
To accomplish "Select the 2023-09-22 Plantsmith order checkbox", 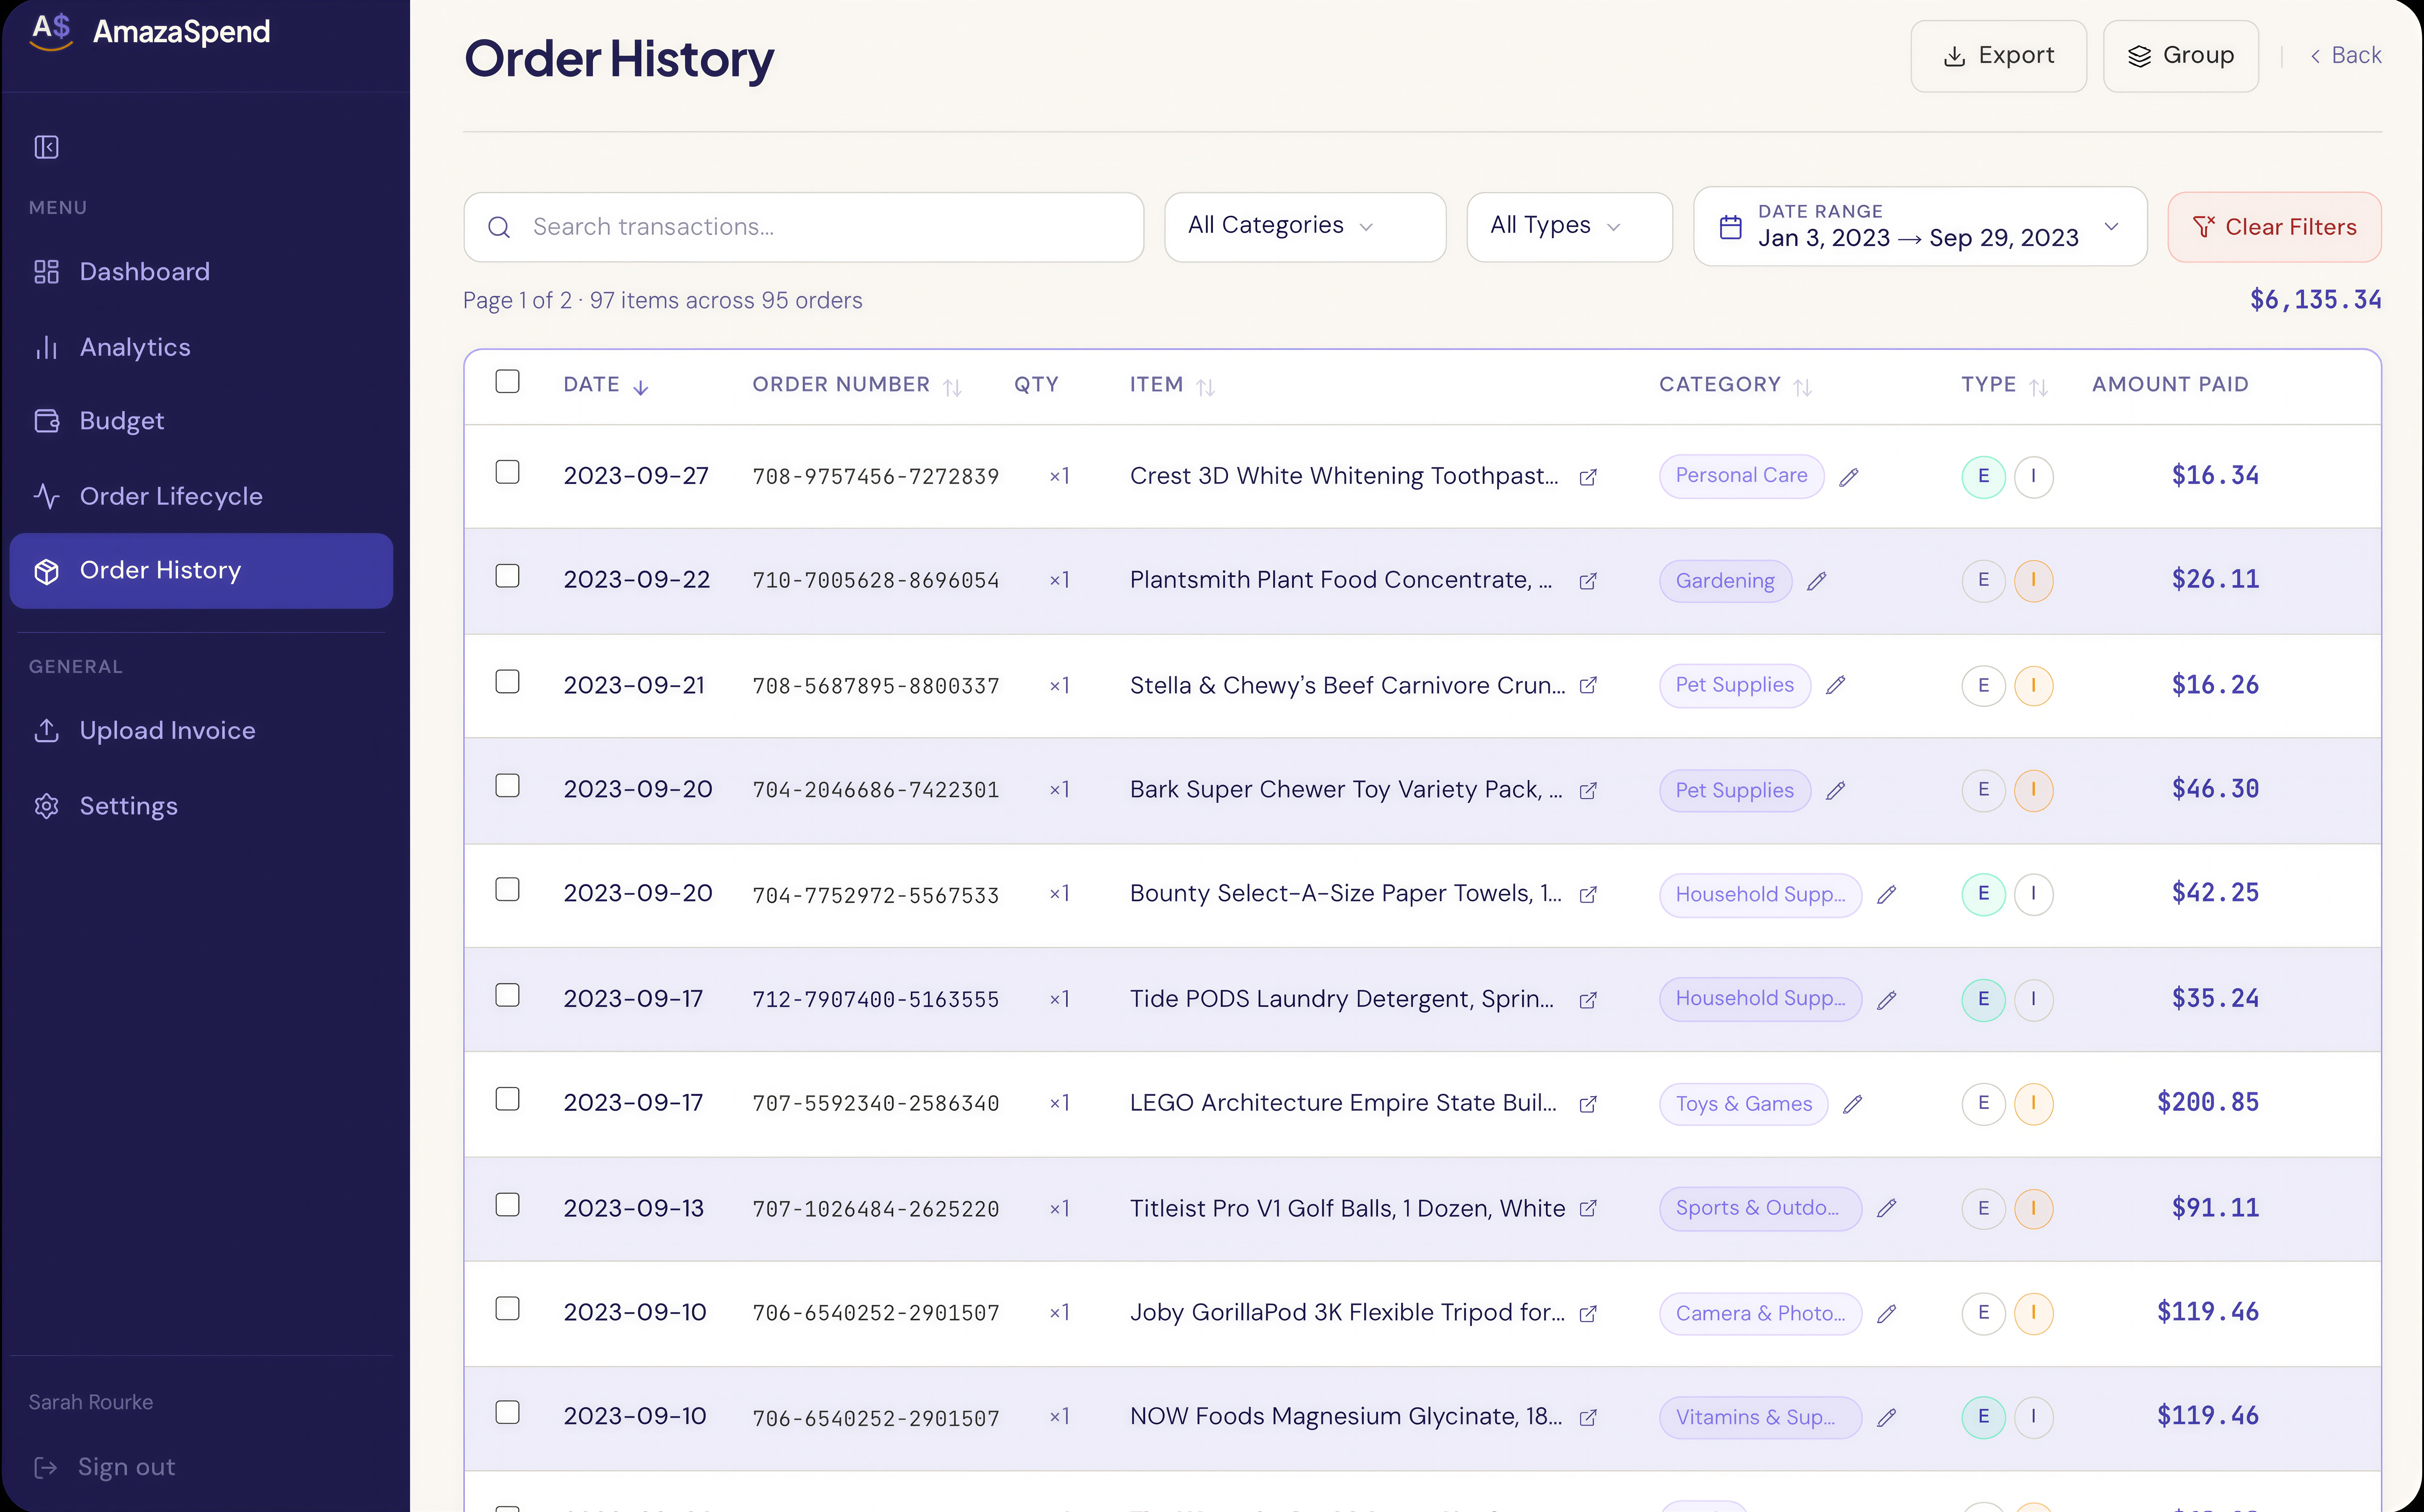I will (507, 576).
